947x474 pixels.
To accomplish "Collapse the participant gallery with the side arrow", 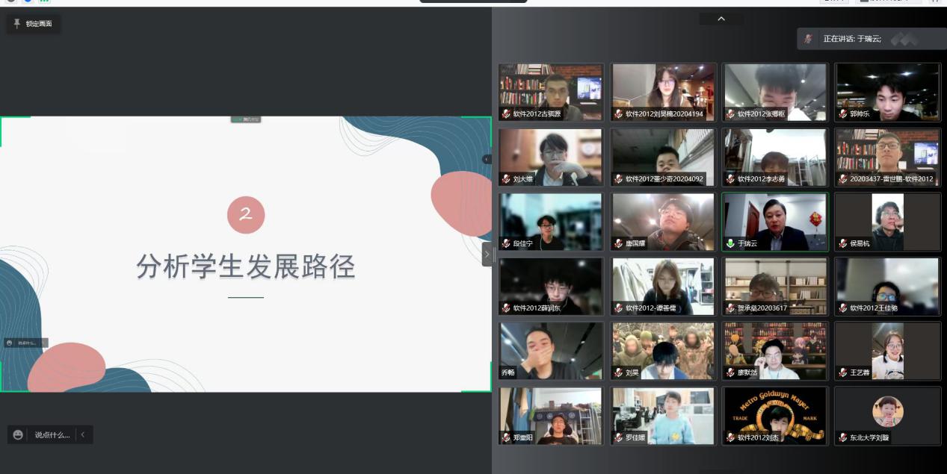I will tap(487, 254).
